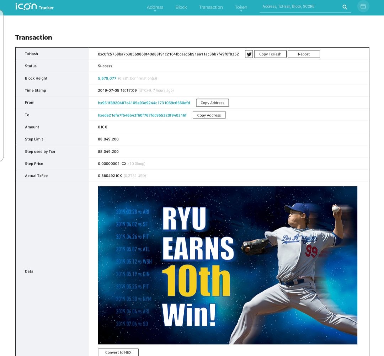
Task: Open the Block menu item
Action: click(181, 7)
